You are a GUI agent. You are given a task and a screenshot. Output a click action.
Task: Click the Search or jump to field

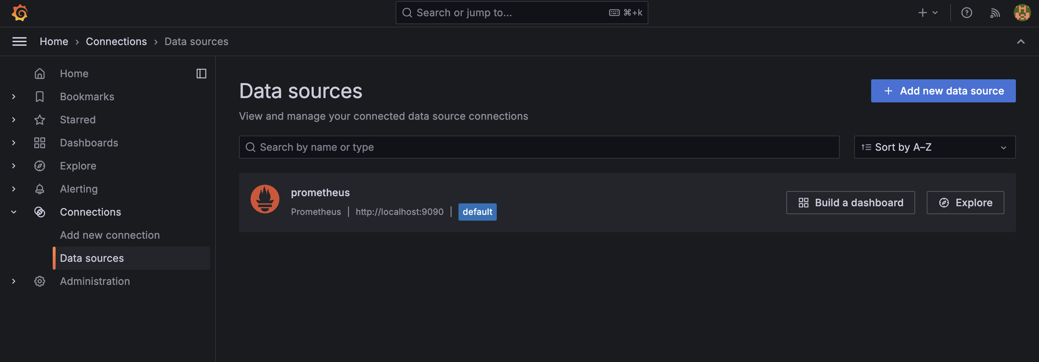tap(522, 13)
